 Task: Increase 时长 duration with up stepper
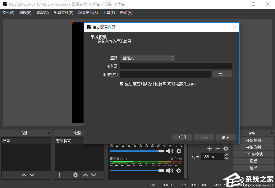[x=227, y=155]
